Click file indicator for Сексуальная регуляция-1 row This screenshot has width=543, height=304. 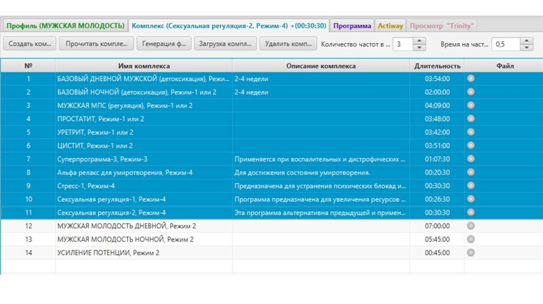(x=471, y=199)
